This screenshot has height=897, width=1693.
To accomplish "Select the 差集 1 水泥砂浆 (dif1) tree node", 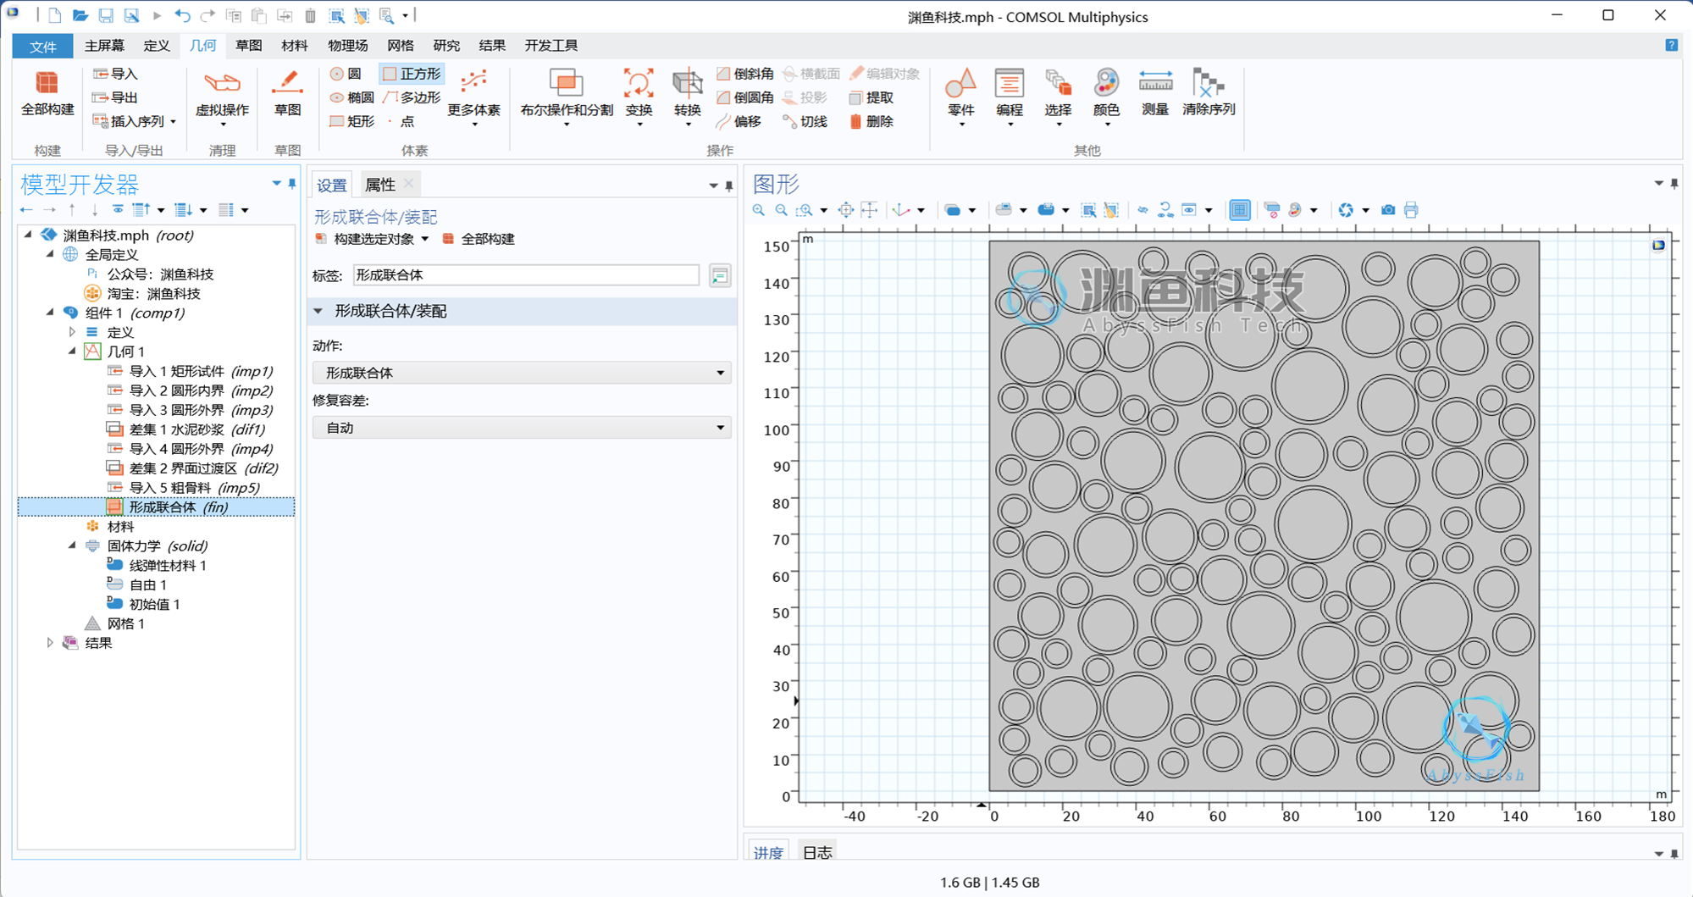I will 186,429.
